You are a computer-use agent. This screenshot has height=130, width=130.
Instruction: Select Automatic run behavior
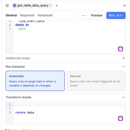coord(35,81)
